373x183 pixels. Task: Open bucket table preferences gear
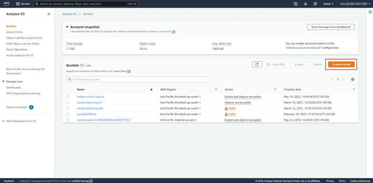pos(352,79)
